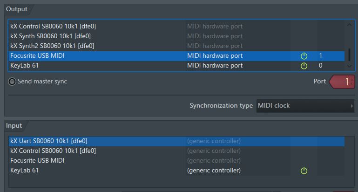
Task: Click the dropdown arrow beside MIDI clock
Action: [x=352, y=106]
